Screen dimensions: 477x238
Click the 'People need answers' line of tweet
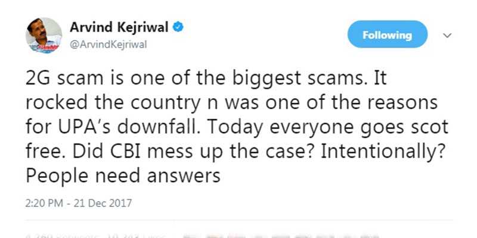[123, 176]
